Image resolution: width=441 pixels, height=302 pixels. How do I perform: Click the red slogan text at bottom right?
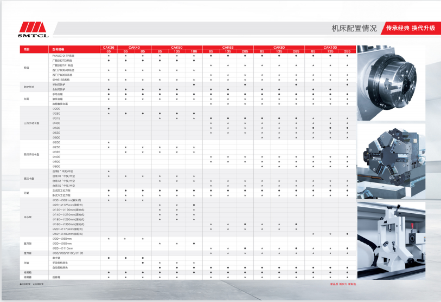[x=343, y=284]
